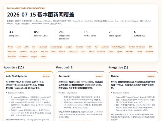This screenshot has height=121, width=162.
Task: Click the Aehr Q4 FY2026 bookings headline
Action: (25, 85)
